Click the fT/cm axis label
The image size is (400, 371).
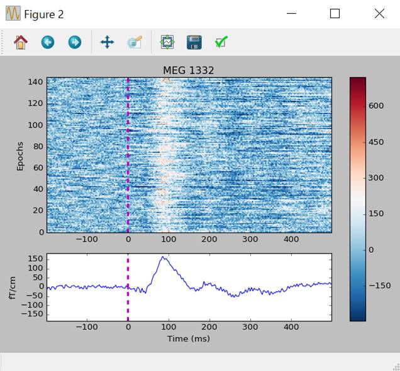(13, 287)
